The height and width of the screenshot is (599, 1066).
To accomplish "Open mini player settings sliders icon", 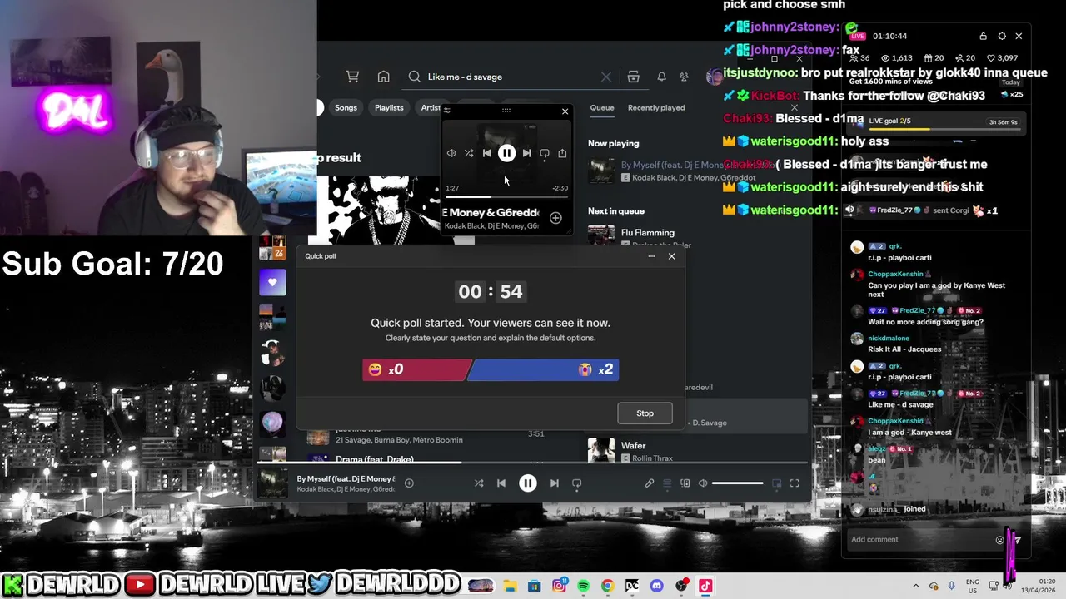I will pyautogui.click(x=447, y=110).
